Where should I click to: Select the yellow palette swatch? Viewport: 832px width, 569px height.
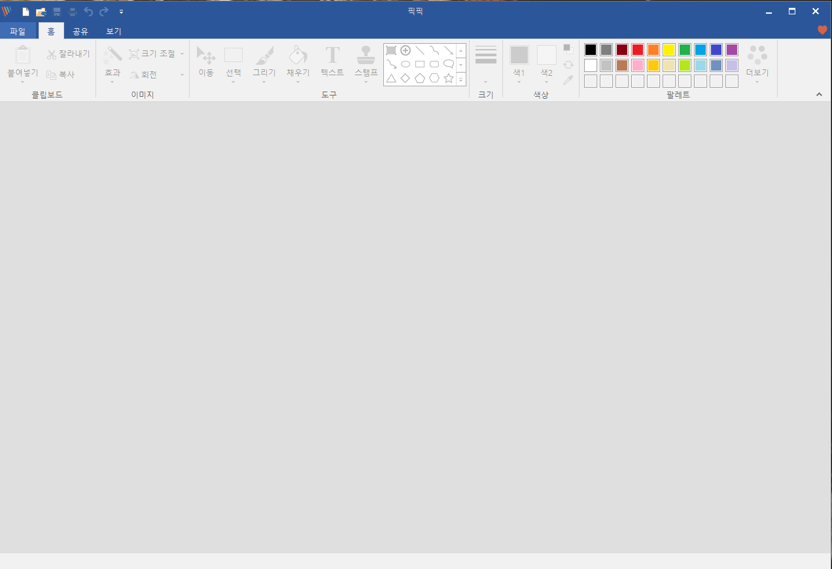point(669,50)
